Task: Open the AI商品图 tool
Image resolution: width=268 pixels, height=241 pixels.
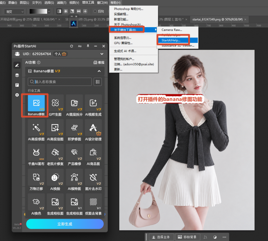Action: (93, 152)
